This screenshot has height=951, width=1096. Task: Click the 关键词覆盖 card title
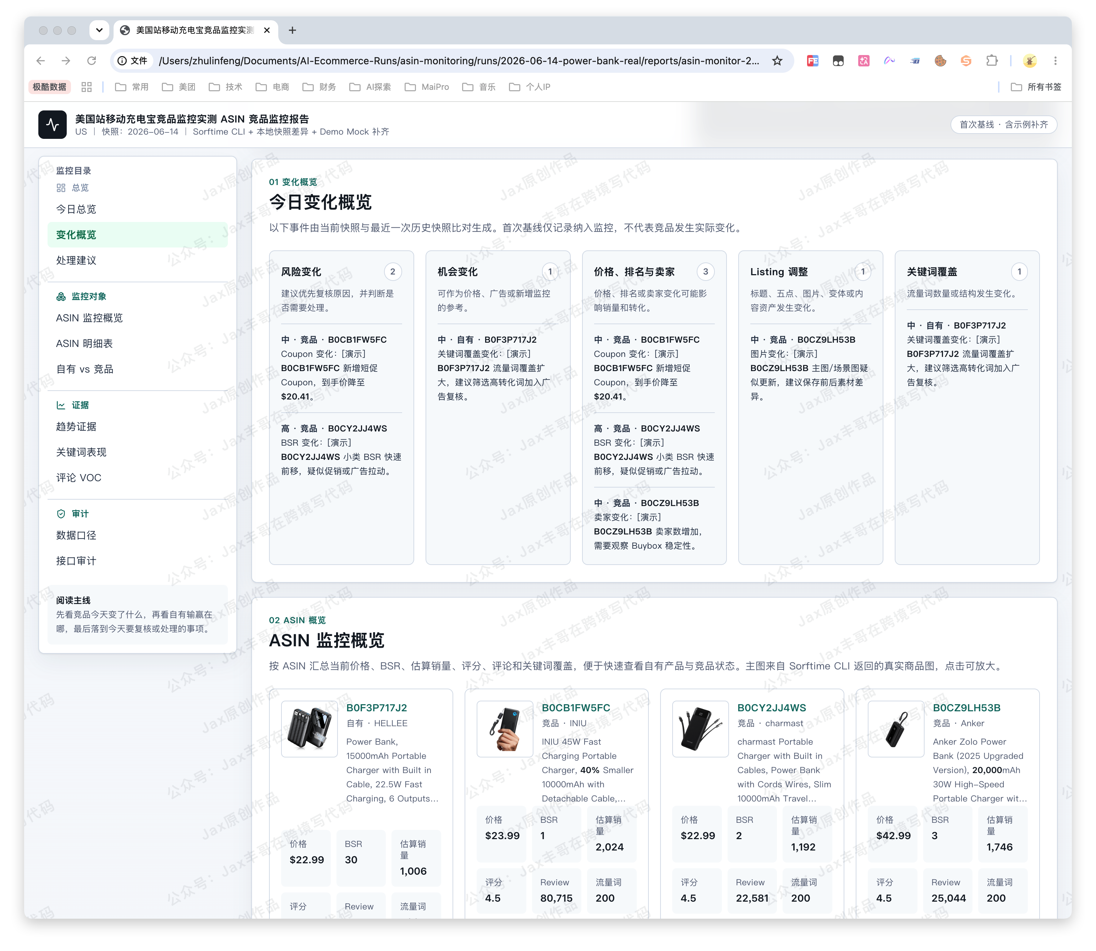[x=932, y=272]
